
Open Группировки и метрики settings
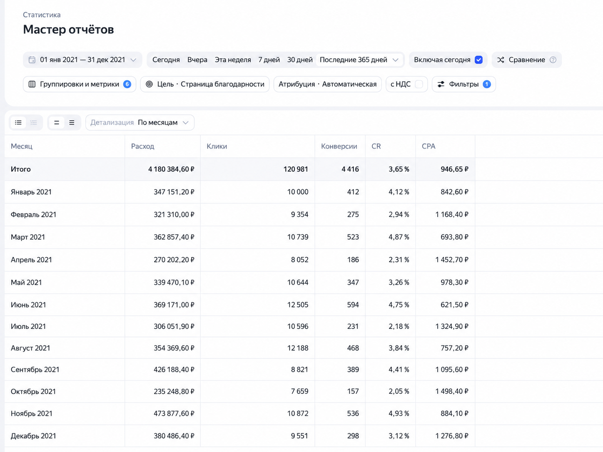[80, 84]
